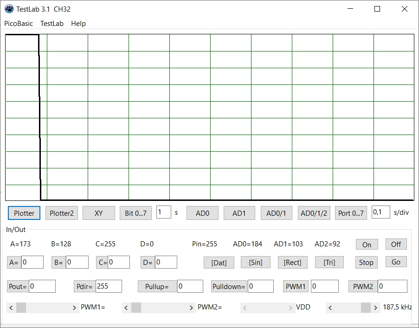Focus the Pdir input containing 255
The height and width of the screenshot is (328, 419).
(x=108, y=286)
